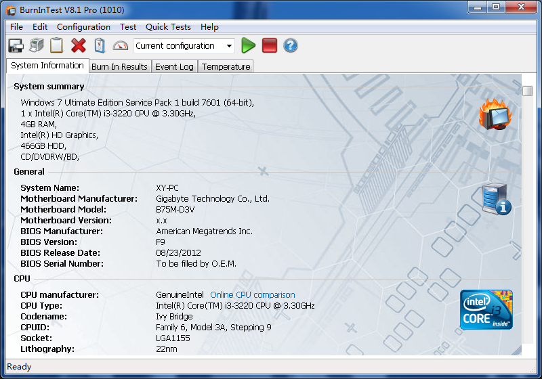Click the vertical scrollbar thumb
Screen dimensions: 542x379
click(x=527, y=91)
